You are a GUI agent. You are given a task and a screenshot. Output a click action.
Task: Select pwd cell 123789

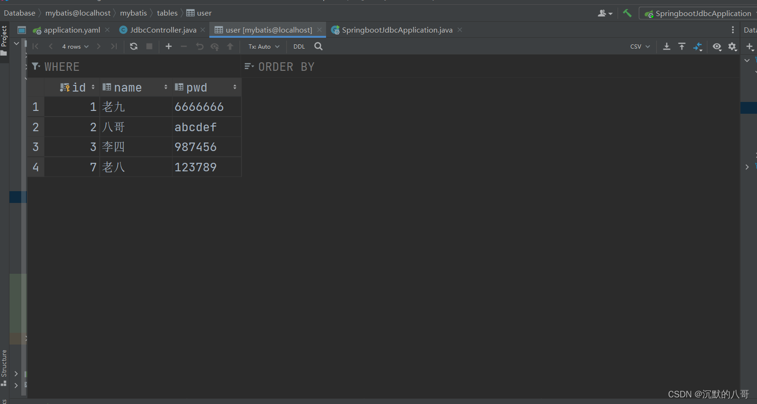coord(206,167)
